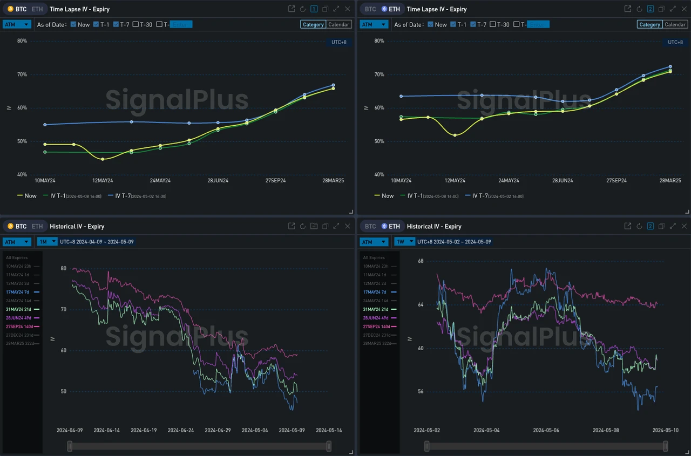Select Category view in ETH Time Lapse panel
The width and height of the screenshot is (691, 456).
pos(649,24)
